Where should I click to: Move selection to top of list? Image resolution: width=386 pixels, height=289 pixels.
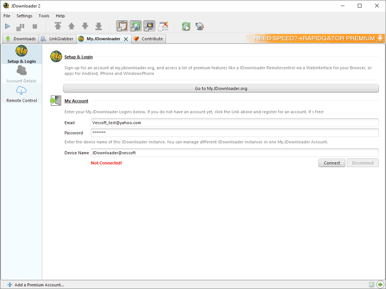point(58,26)
